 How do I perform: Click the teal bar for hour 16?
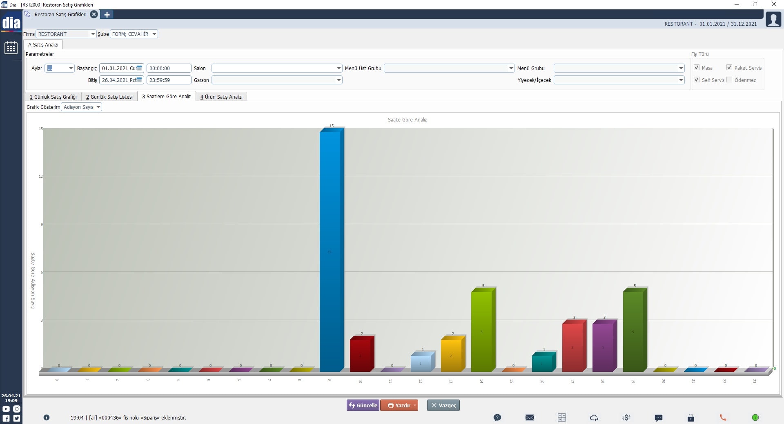544,362
